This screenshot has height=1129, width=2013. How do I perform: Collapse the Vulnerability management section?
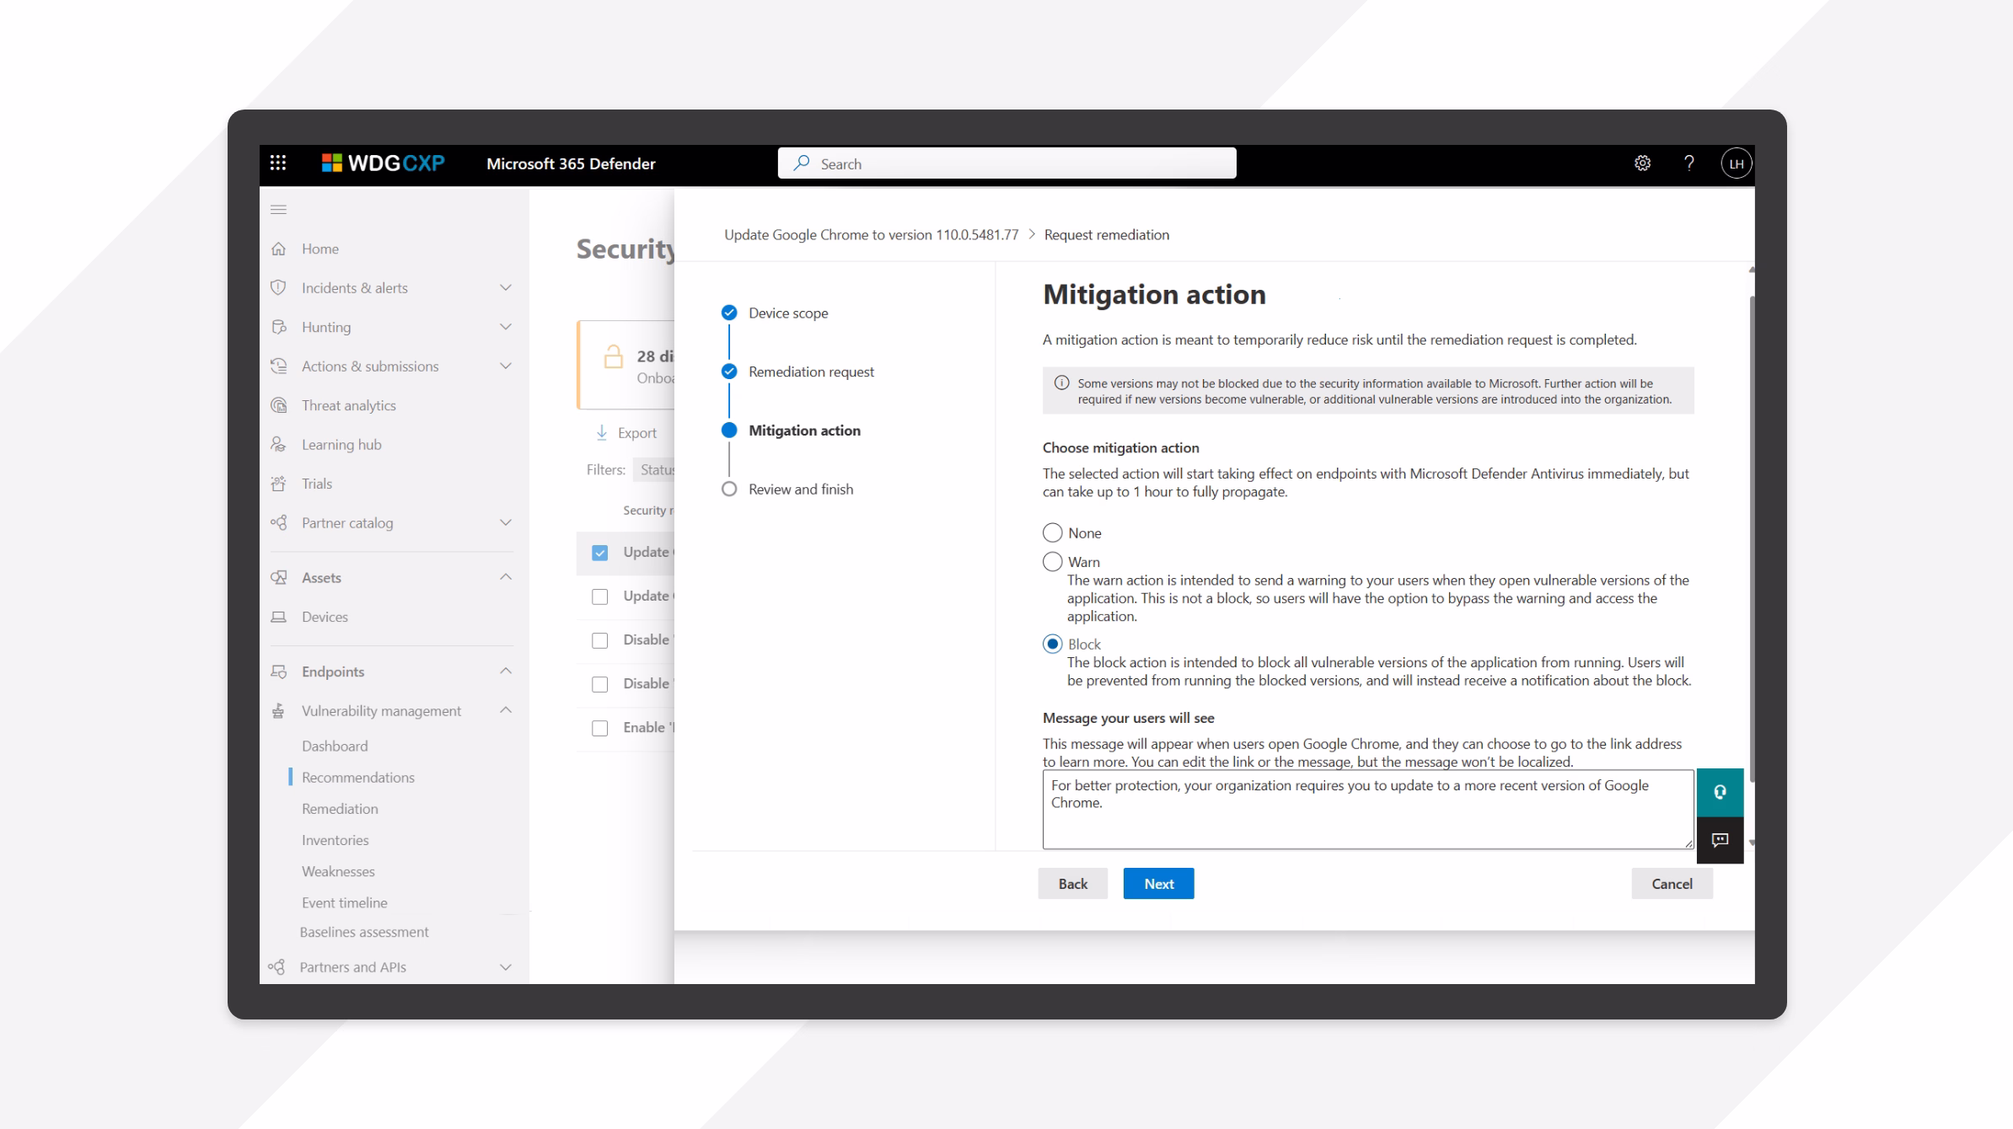(x=505, y=710)
